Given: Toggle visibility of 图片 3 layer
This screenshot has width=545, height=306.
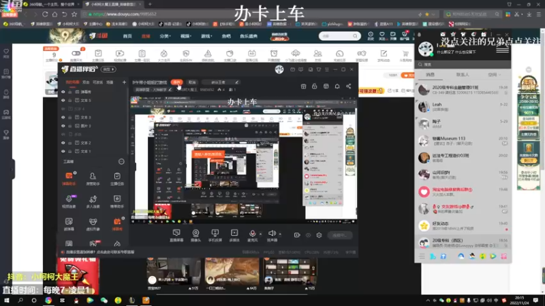Looking at the screenshot, I should [x=63, y=126].
